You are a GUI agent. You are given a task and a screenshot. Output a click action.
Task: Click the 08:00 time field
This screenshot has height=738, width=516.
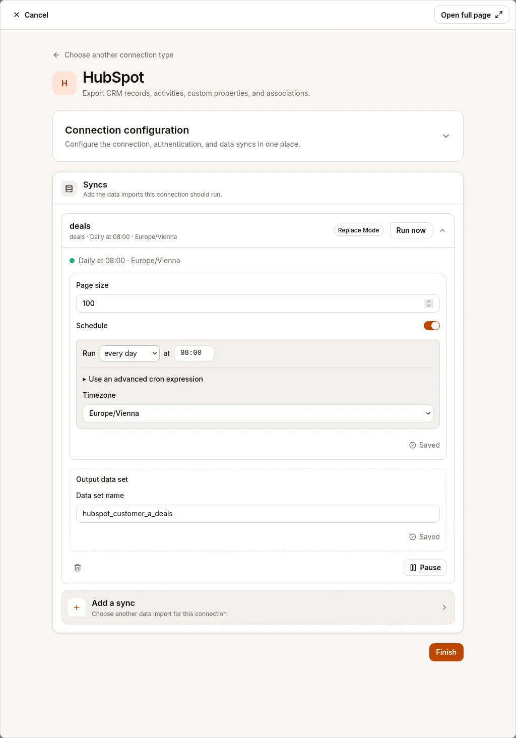(x=194, y=353)
